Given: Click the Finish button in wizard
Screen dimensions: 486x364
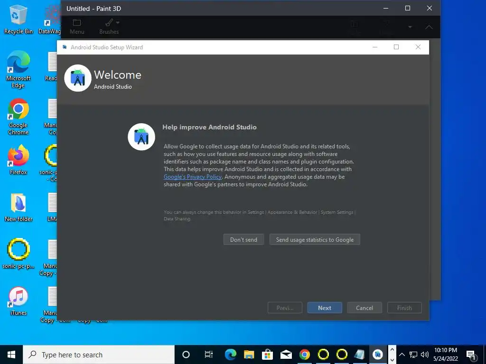Looking at the screenshot, I should 404,308.
